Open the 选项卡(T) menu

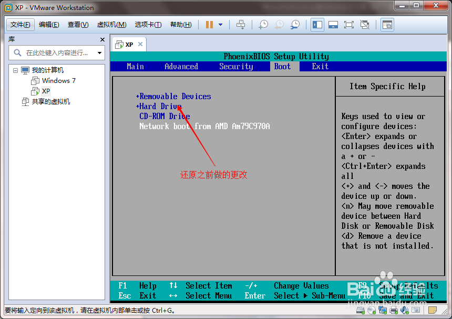pos(148,25)
